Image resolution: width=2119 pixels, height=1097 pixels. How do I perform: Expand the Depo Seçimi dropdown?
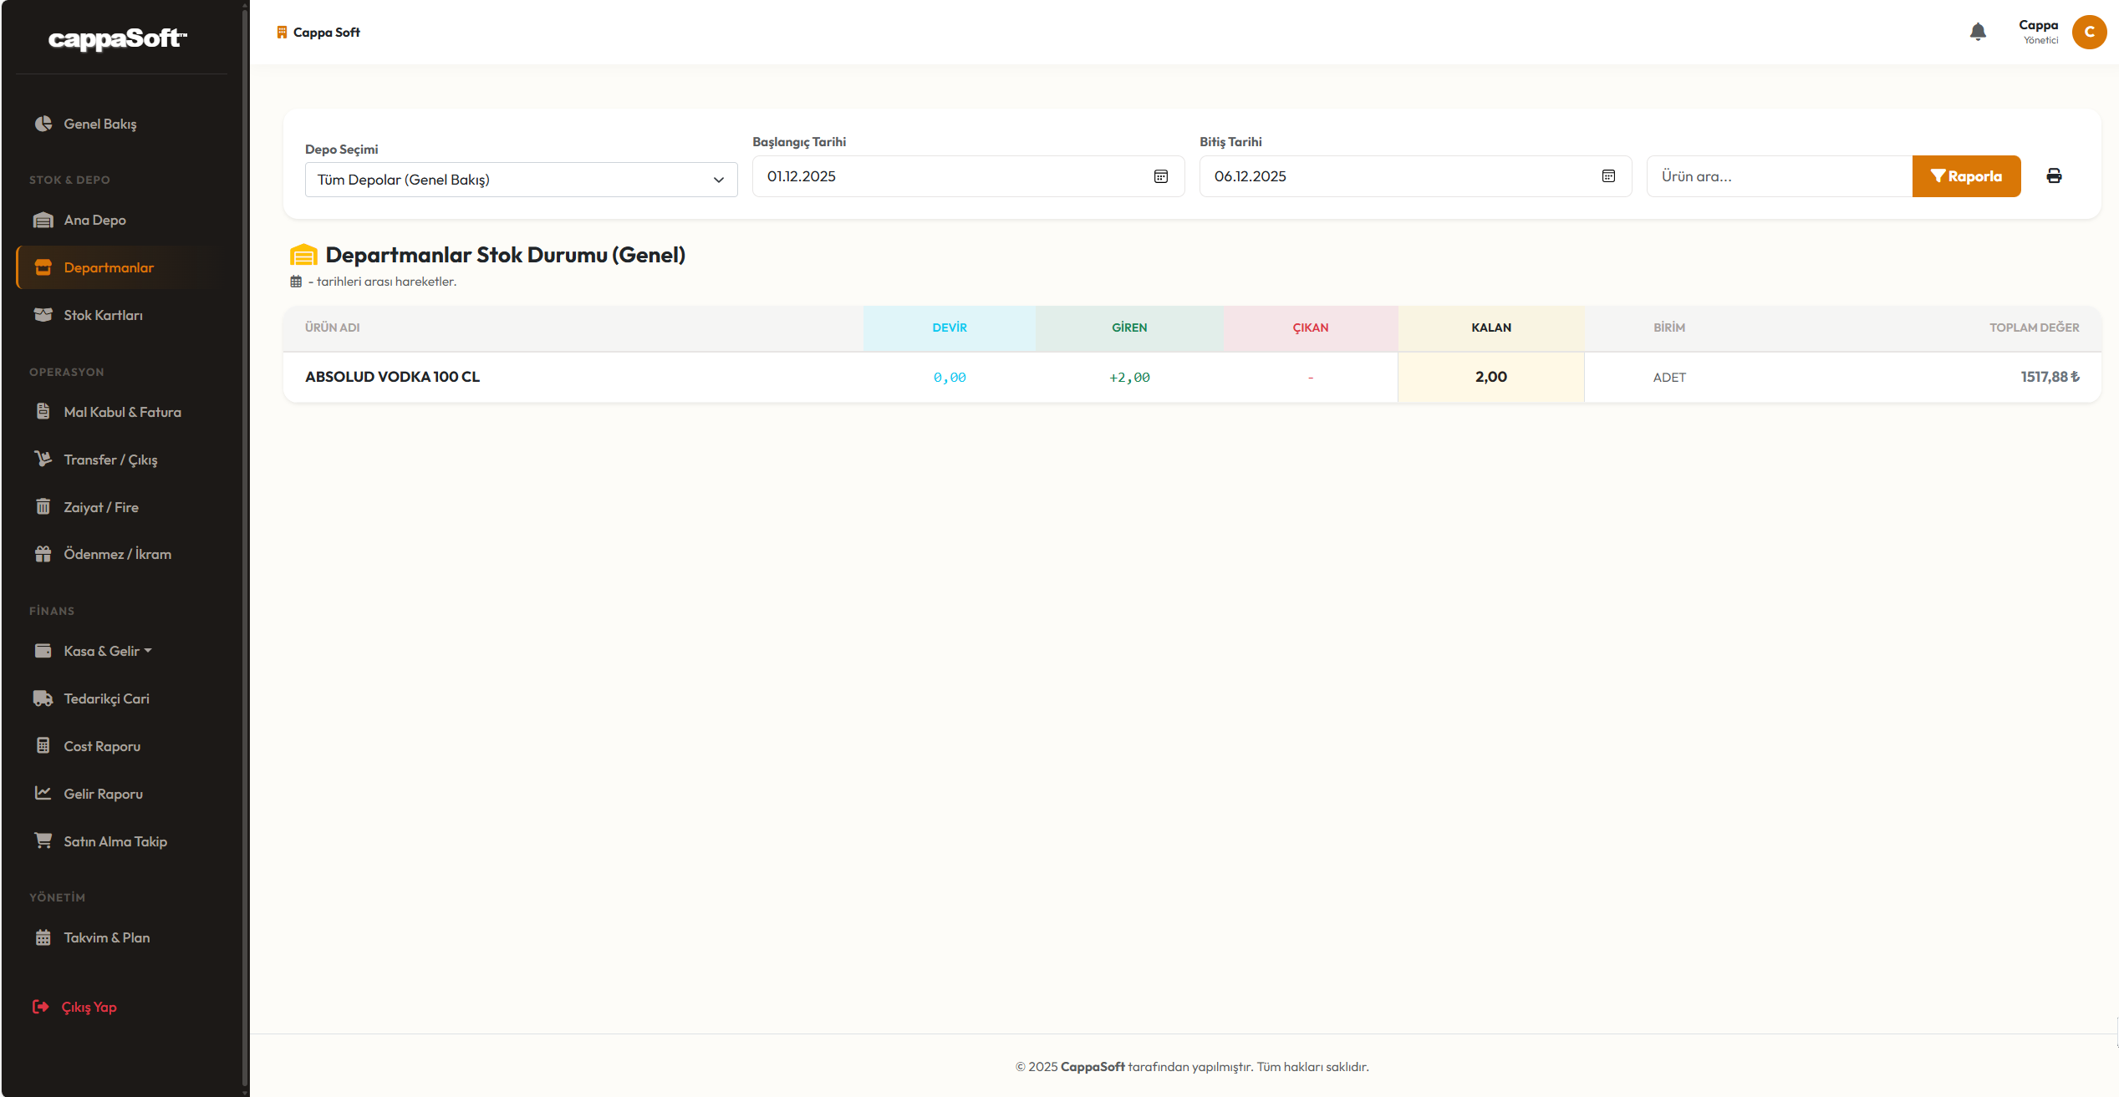click(521, 180)
